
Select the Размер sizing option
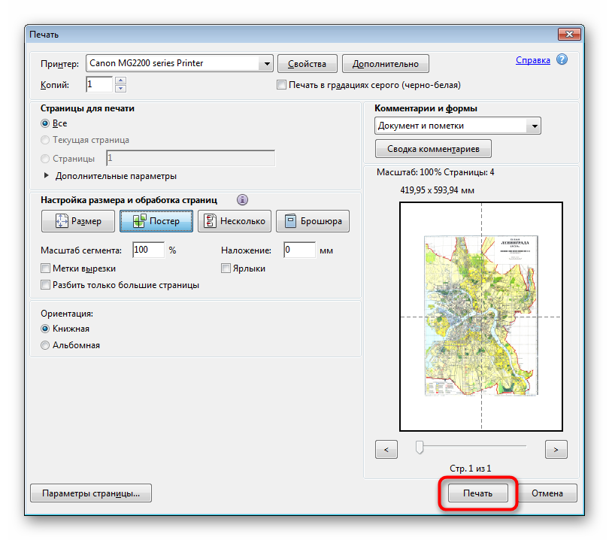point(78,221)
